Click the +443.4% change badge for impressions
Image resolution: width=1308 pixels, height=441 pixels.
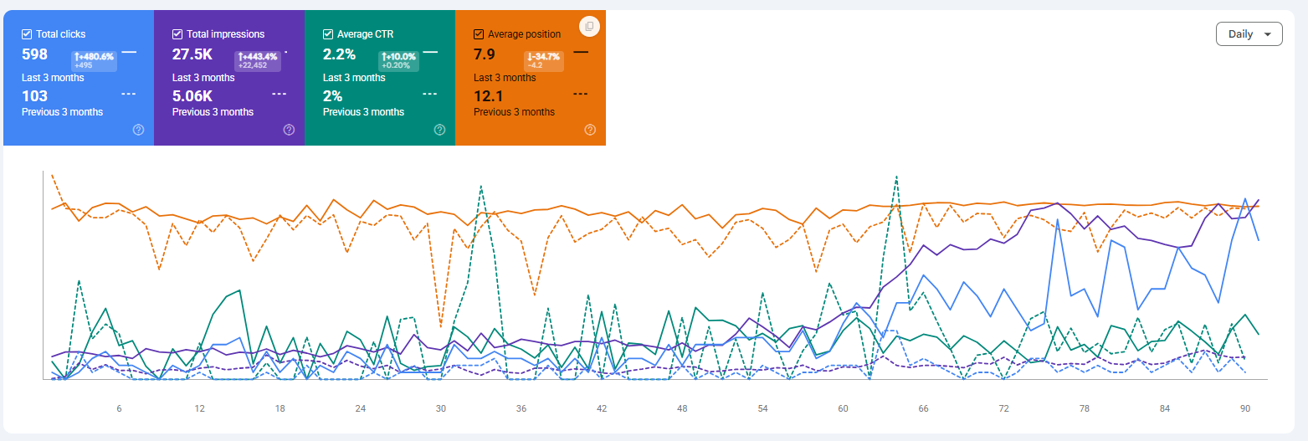257,59
